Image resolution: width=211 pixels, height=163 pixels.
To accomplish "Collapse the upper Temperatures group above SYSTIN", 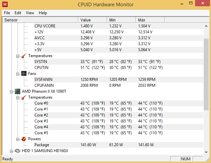I will [x=18, y=56].
